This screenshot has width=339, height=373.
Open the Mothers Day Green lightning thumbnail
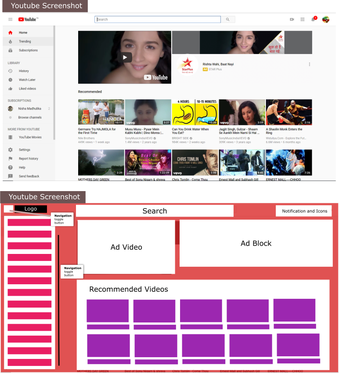pyautogui.click(x=101, y=163)
